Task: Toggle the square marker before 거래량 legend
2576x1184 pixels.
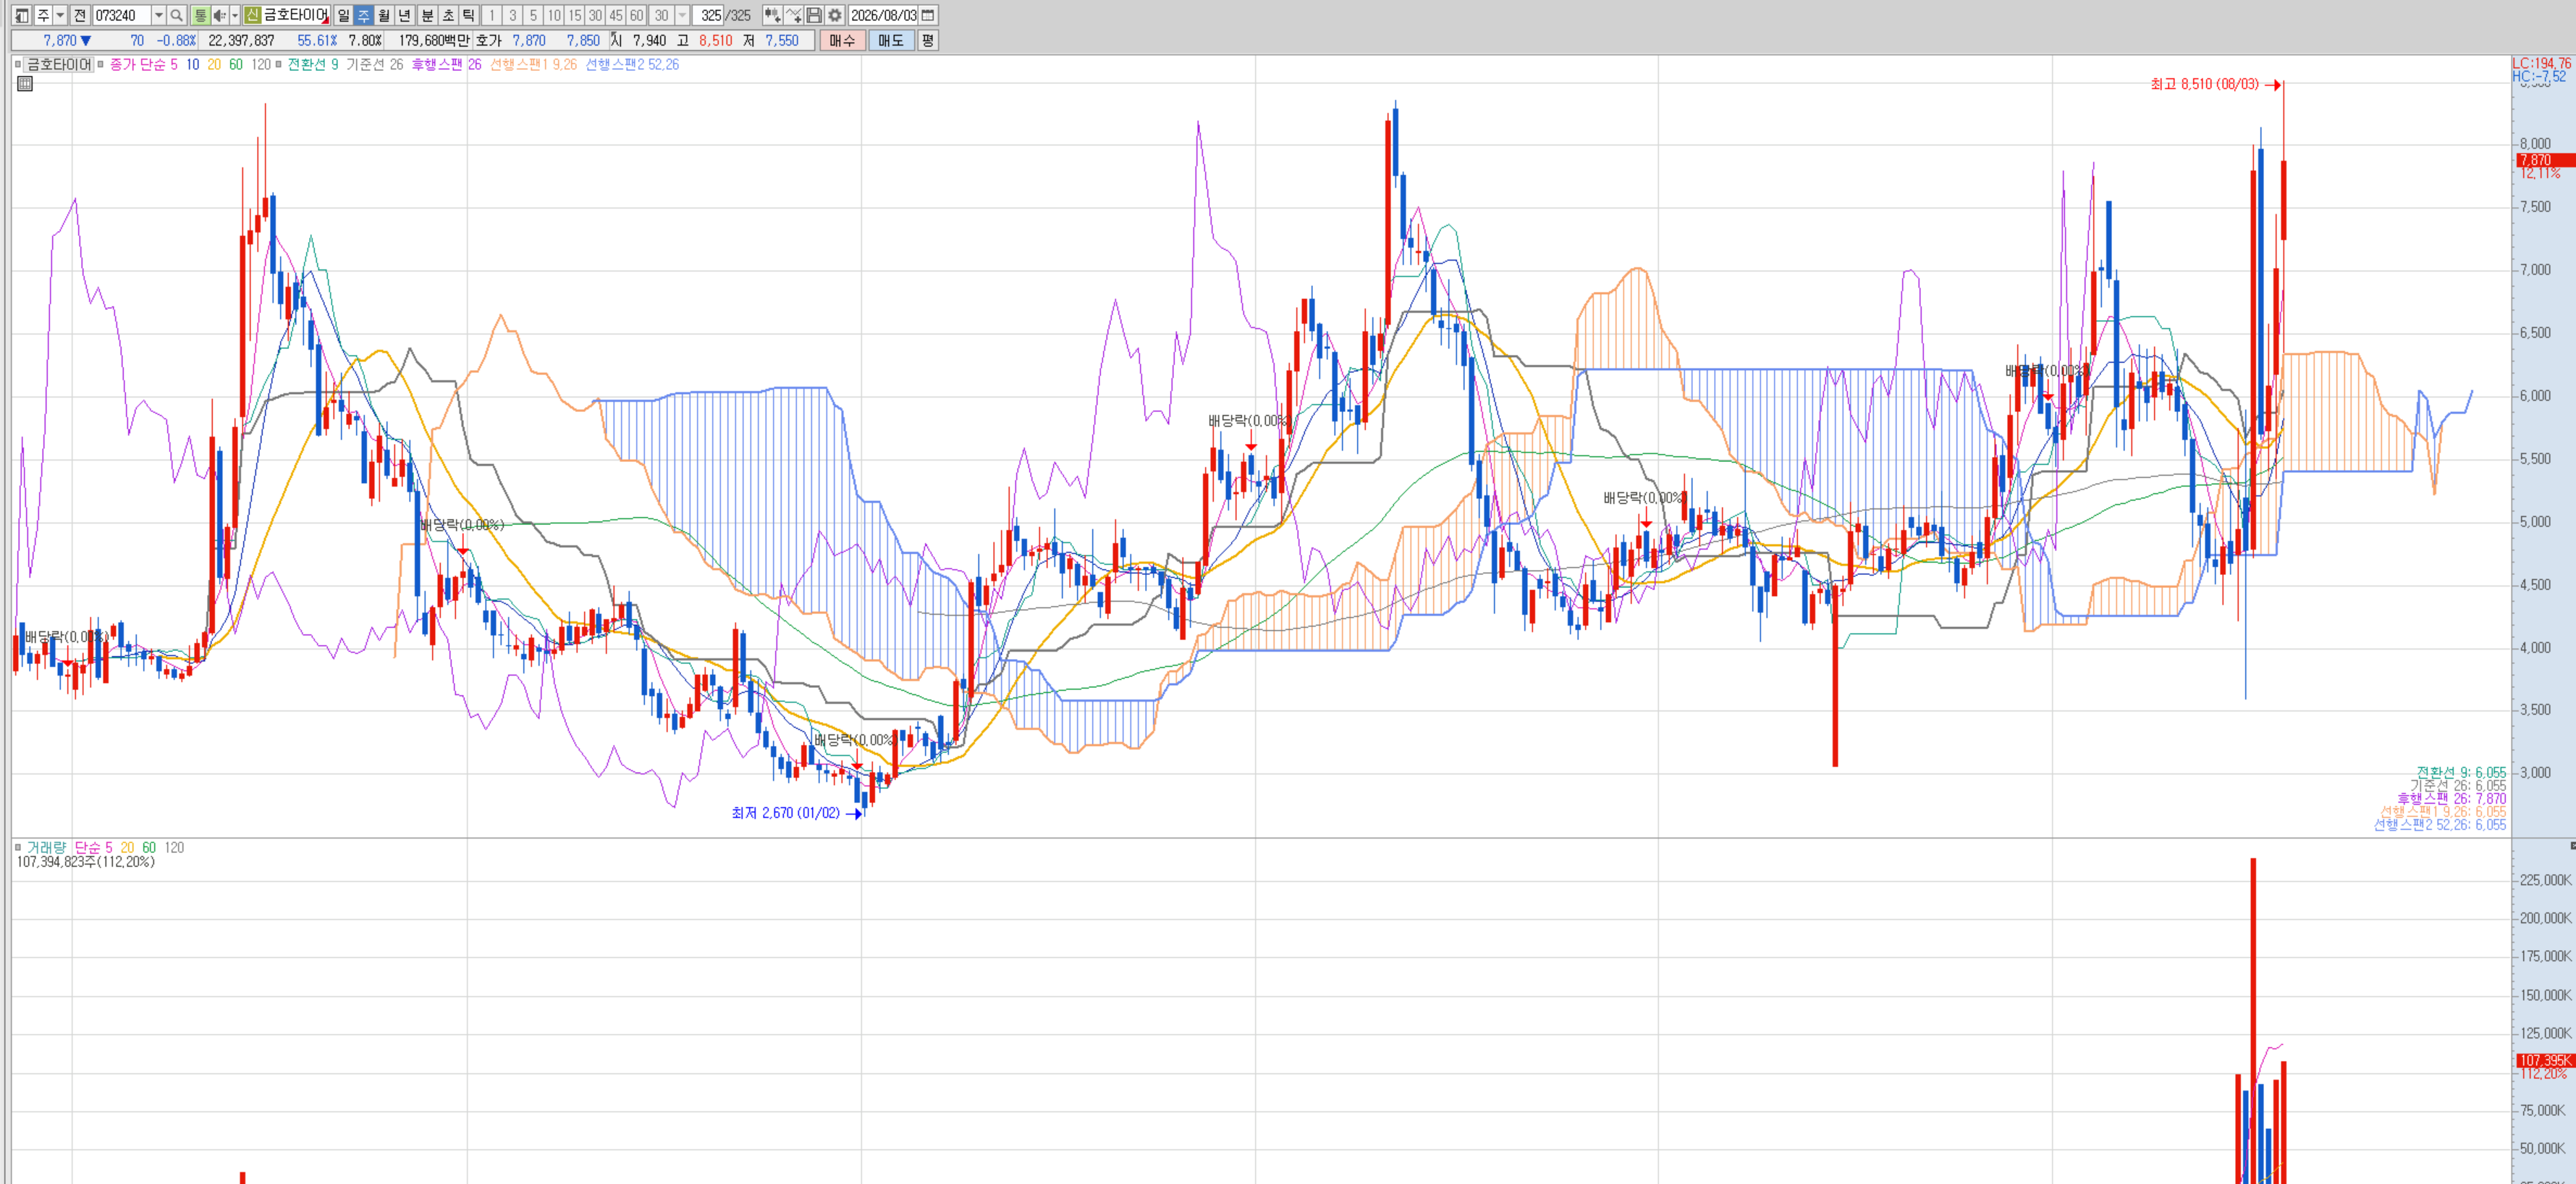Action: pyautogui.click(x=18, y=847)
